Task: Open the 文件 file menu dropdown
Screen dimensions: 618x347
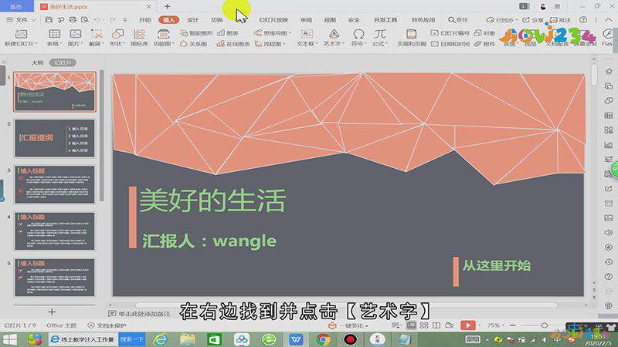Action: pos(22,20)
